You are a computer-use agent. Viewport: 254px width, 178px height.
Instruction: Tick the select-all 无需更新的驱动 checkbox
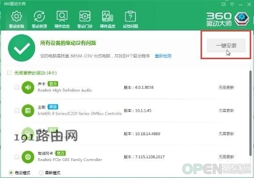9,73
